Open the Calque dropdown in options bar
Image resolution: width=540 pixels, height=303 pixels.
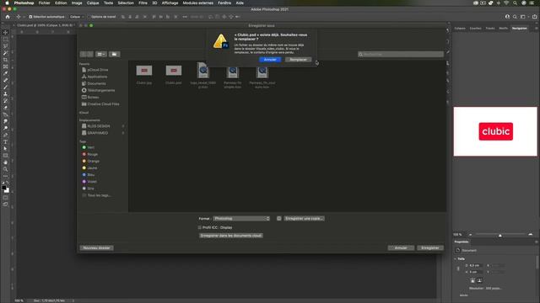pyautogui.click(x=77, y=17)
